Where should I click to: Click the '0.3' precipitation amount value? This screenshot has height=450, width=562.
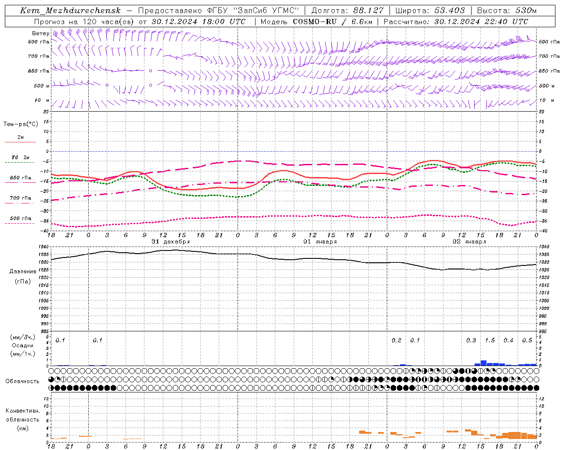[x=471, y=341]
